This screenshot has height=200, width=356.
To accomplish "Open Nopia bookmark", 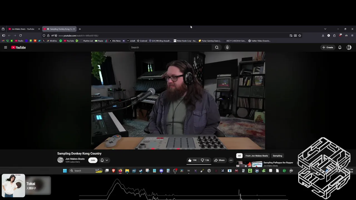I will tap(99, 41).
